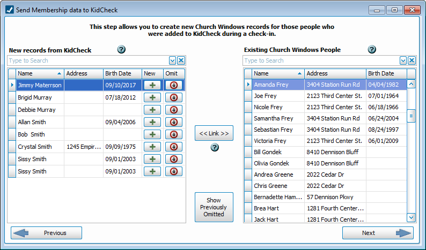This screenshot has width=426, height=250.
Task: Click the help icon below Link button
Action: pos(215,147)
